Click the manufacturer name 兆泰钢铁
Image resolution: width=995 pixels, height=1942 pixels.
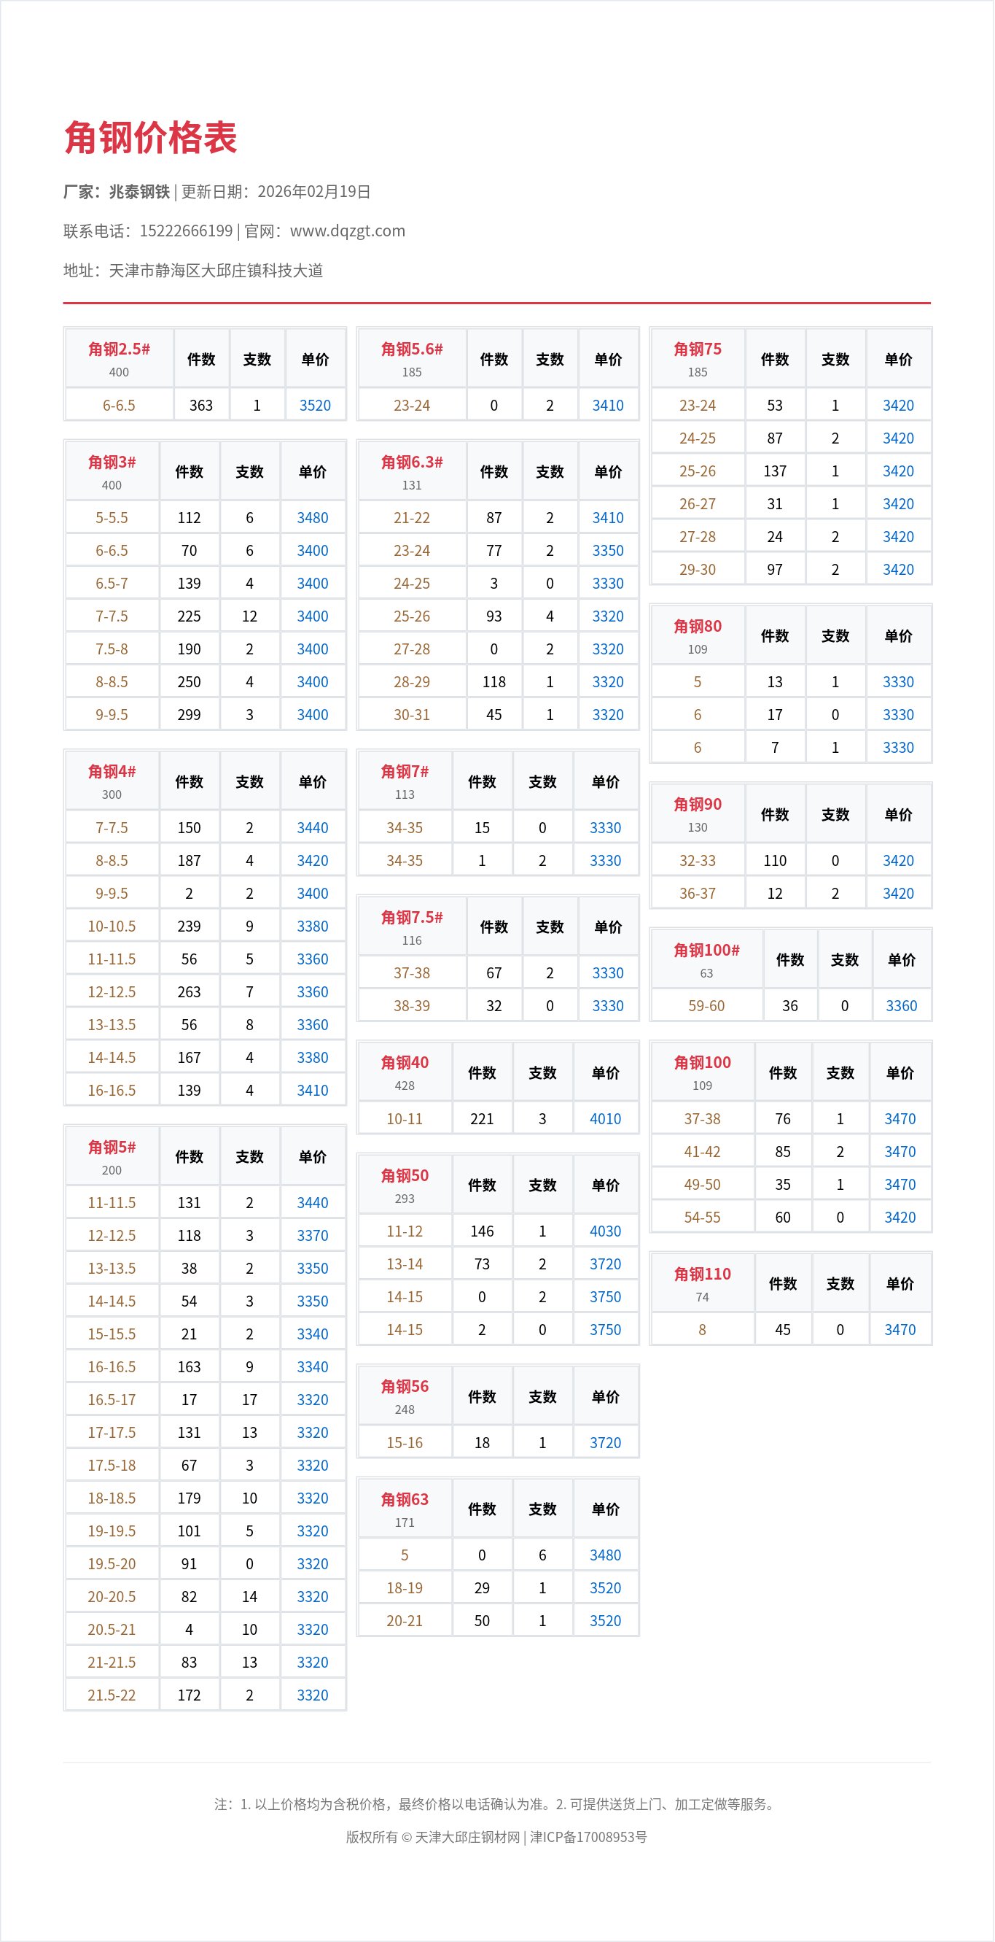[139, 191]
